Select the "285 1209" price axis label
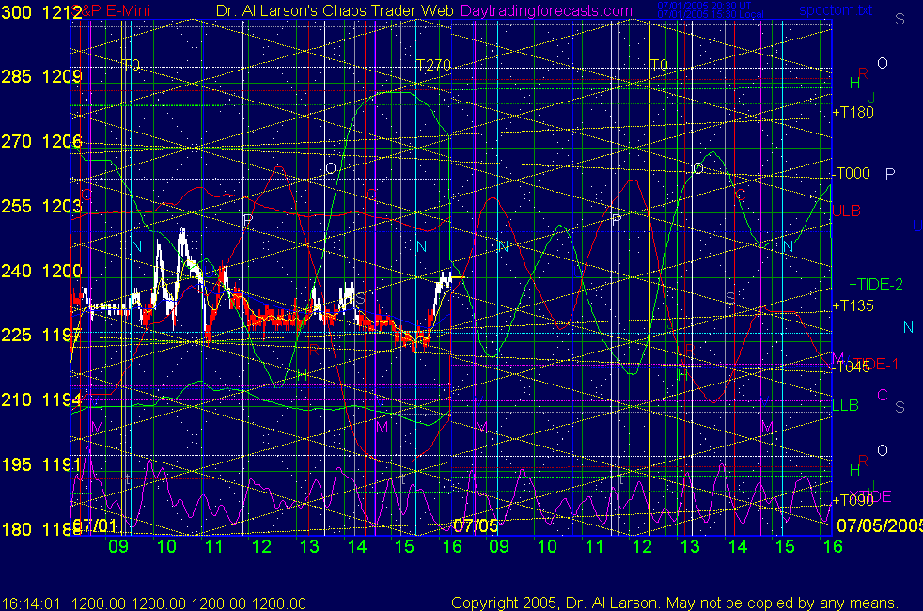The height and width of the screenshot is (611, 923). point(41,76)
